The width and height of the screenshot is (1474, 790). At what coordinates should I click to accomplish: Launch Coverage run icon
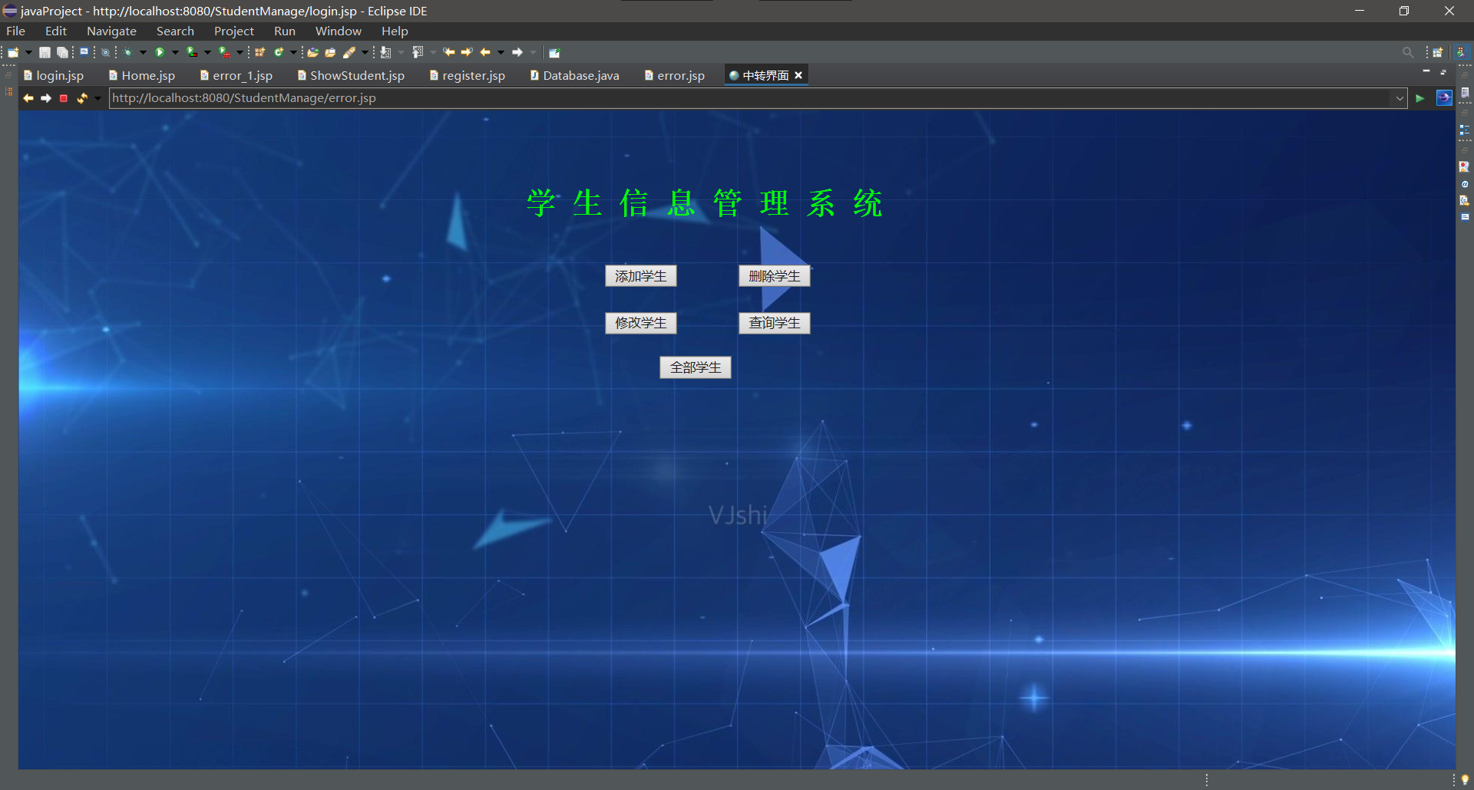191,52
